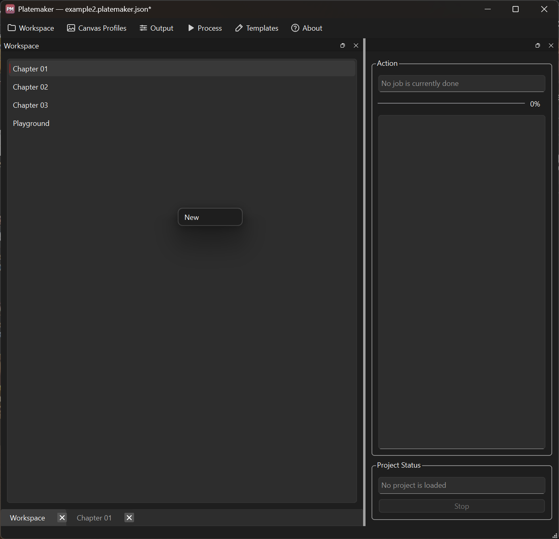Float the Workspace dock panel
Screen dimensions: 559x539
pos(343,46)
